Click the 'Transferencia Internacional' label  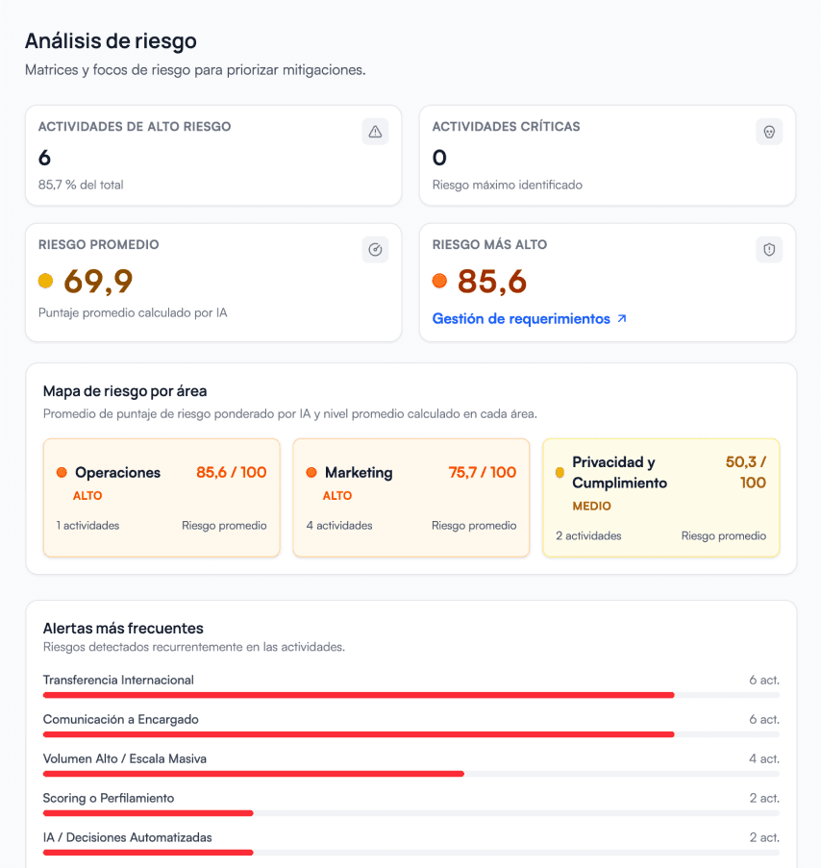click(x=118, y=680)
